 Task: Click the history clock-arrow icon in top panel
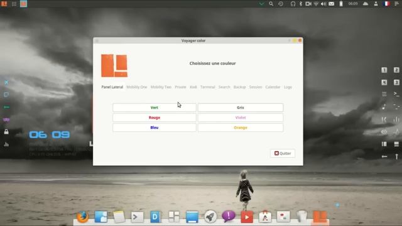coord(281,4)
